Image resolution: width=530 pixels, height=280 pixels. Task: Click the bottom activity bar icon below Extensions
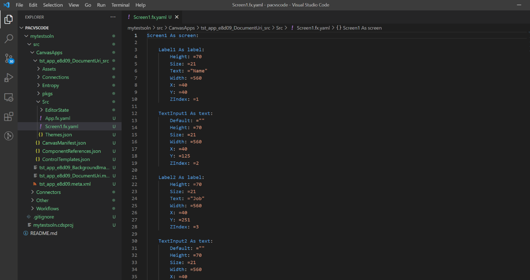tap(9, 136)
